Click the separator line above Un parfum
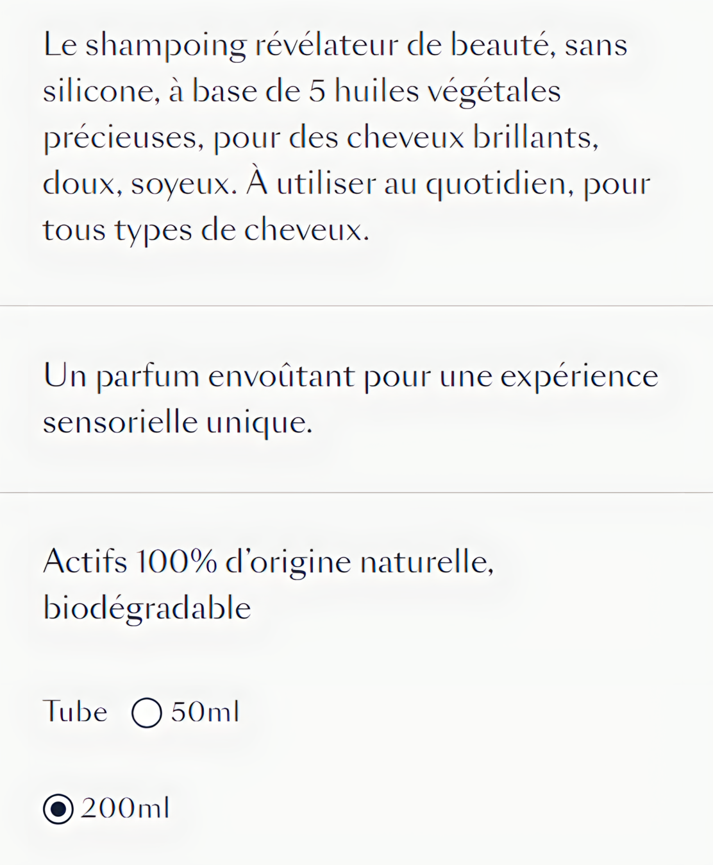 coord(356,306)
